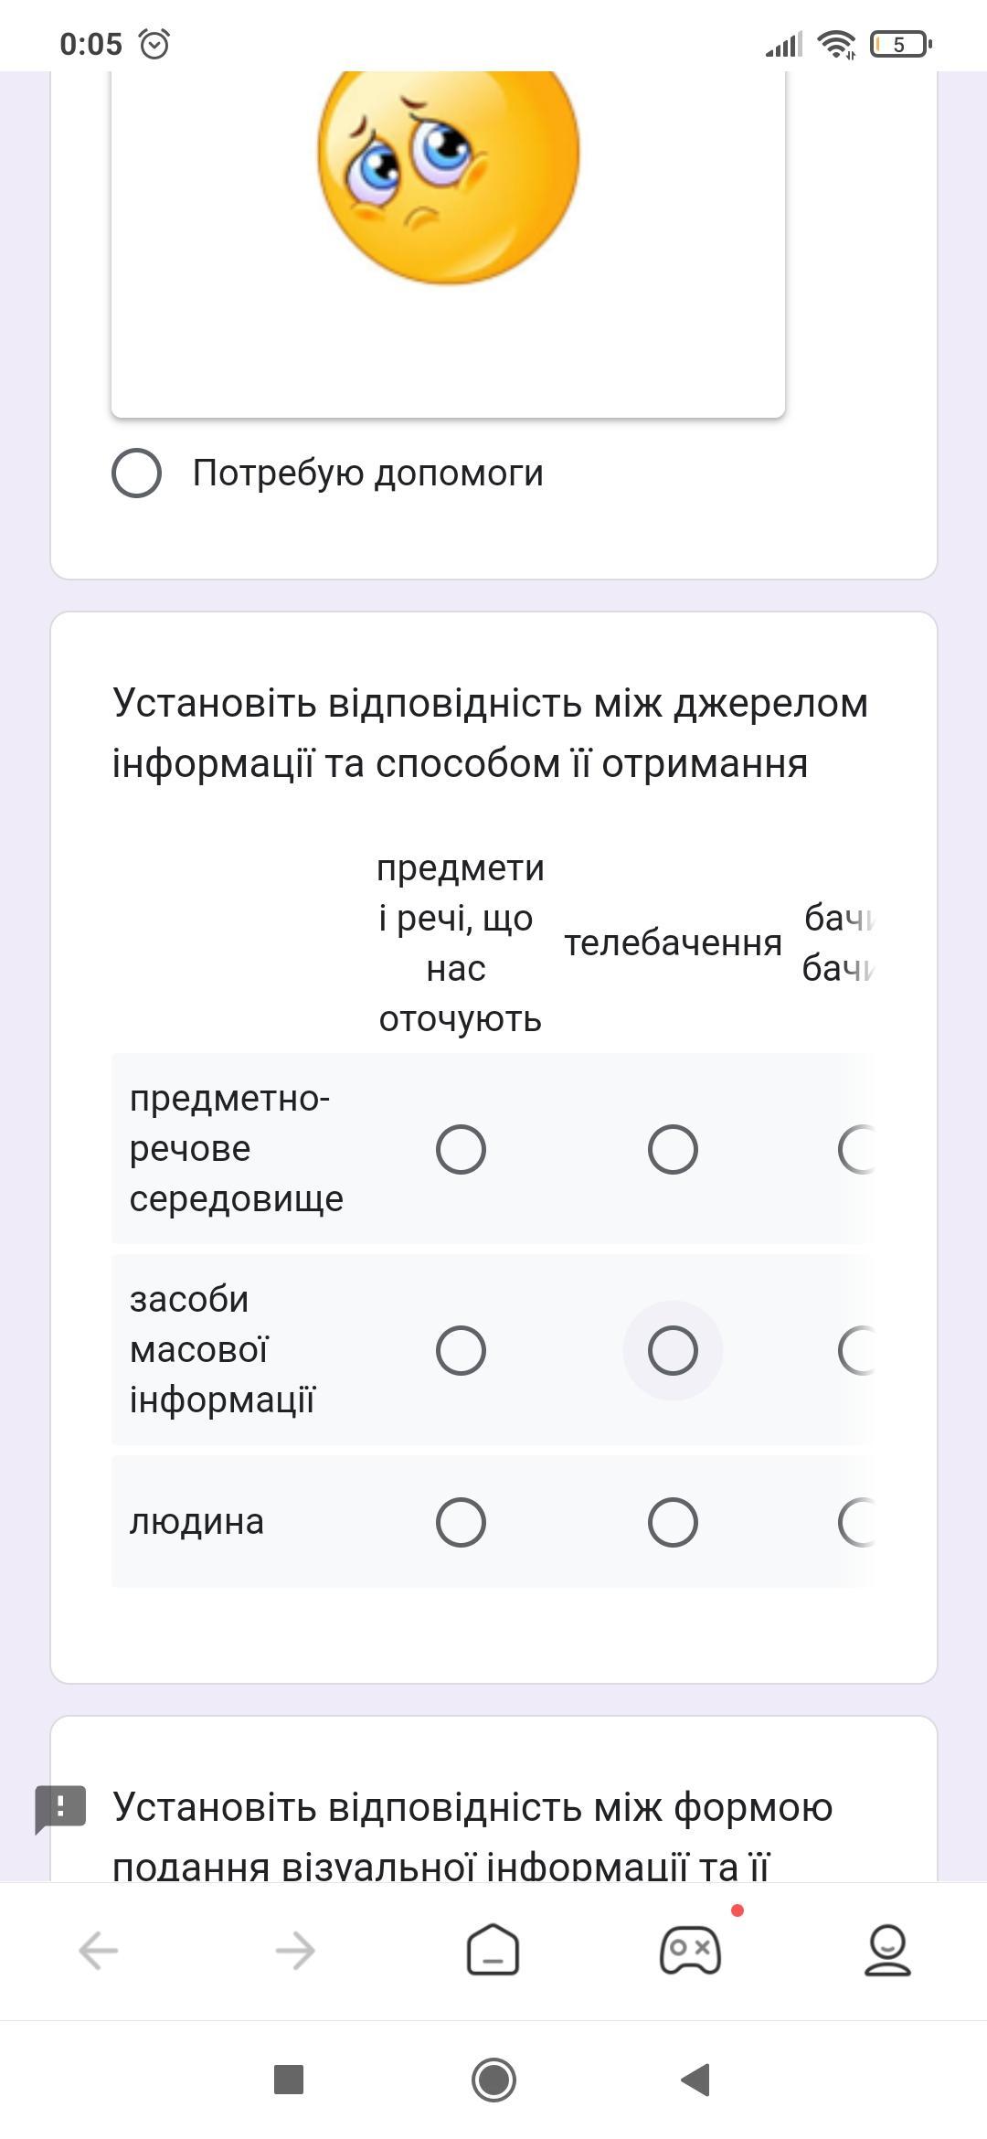This screenshot has height=2139, width=987.
Task: Tap the report problem feedback icon
Action: (60, 1809)
